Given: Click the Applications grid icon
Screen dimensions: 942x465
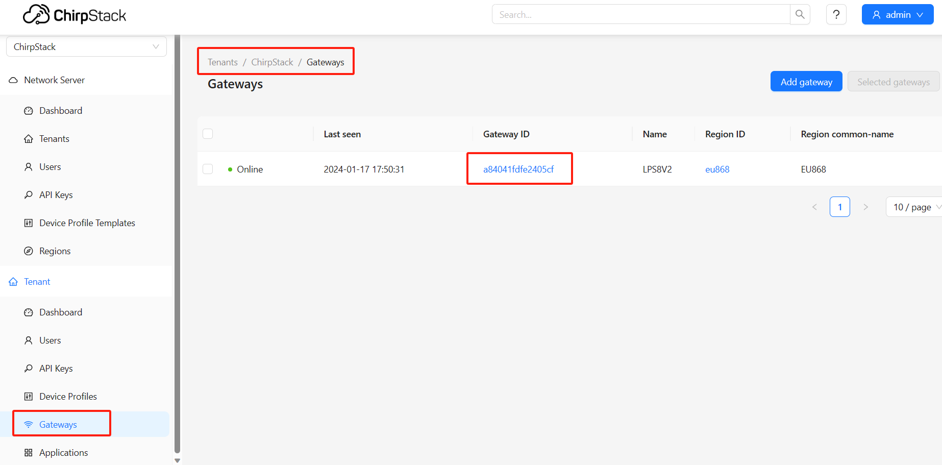Looking at the screenshot, I should pyautogui.click(x=29, y=453).
